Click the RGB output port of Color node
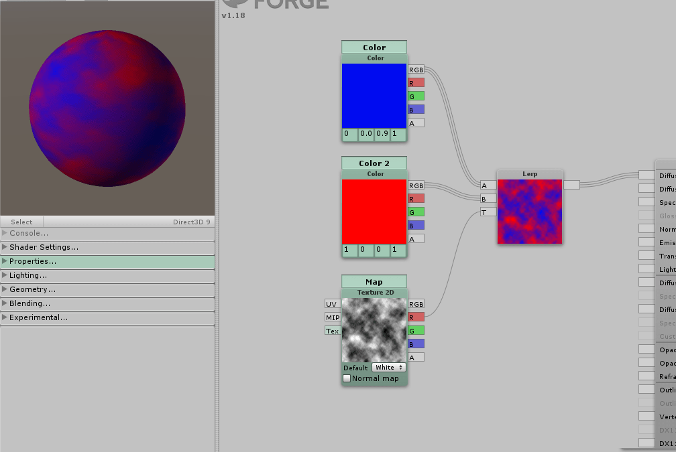 click(x=416, y=69)
